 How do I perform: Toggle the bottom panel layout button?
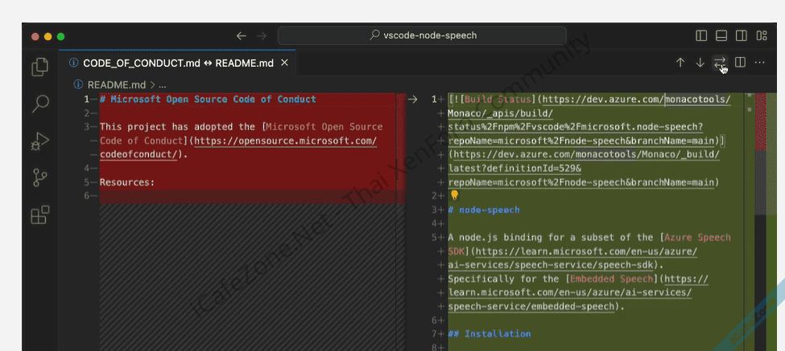point(721,35)
